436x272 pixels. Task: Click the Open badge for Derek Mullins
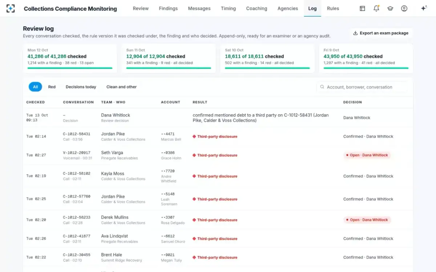pyautogui.click(x=367, y=220)
